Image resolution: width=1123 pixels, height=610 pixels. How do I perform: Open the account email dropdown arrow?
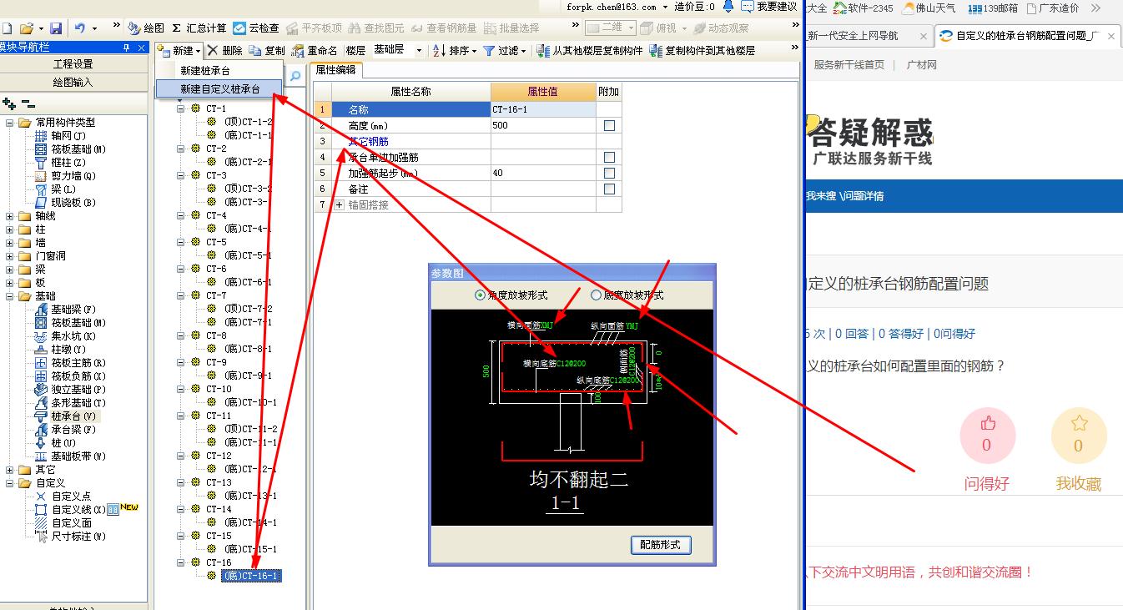666,7
